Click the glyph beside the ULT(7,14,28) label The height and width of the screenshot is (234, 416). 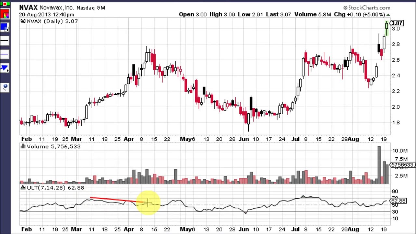coord(23,188)
